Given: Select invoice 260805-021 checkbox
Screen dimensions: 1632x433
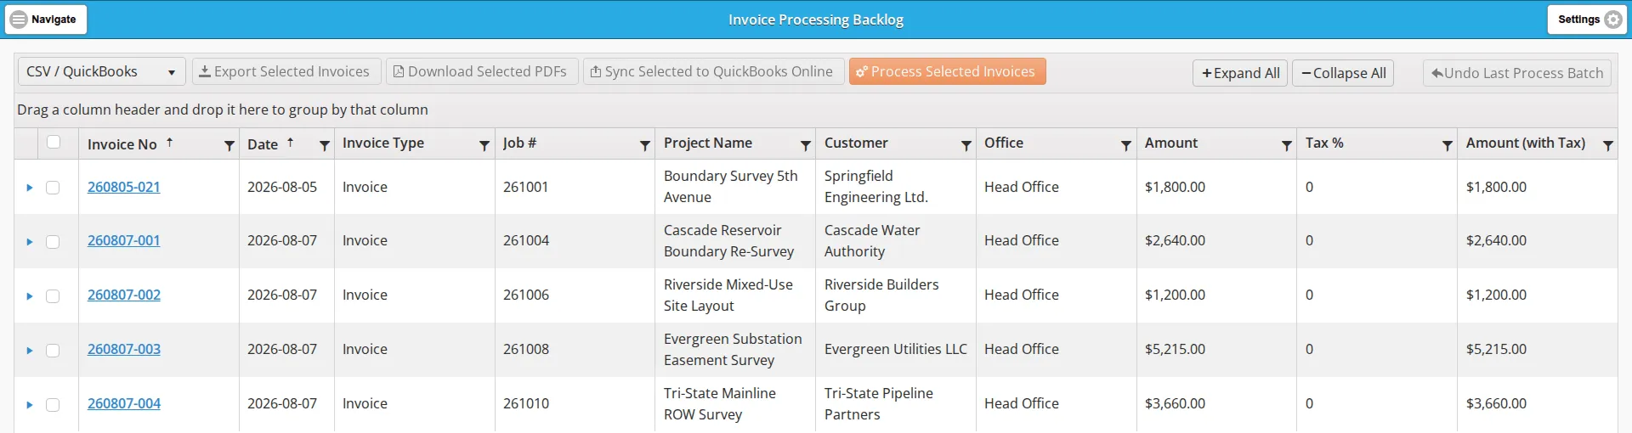Looking at the screenshot, I should [53, 188].
